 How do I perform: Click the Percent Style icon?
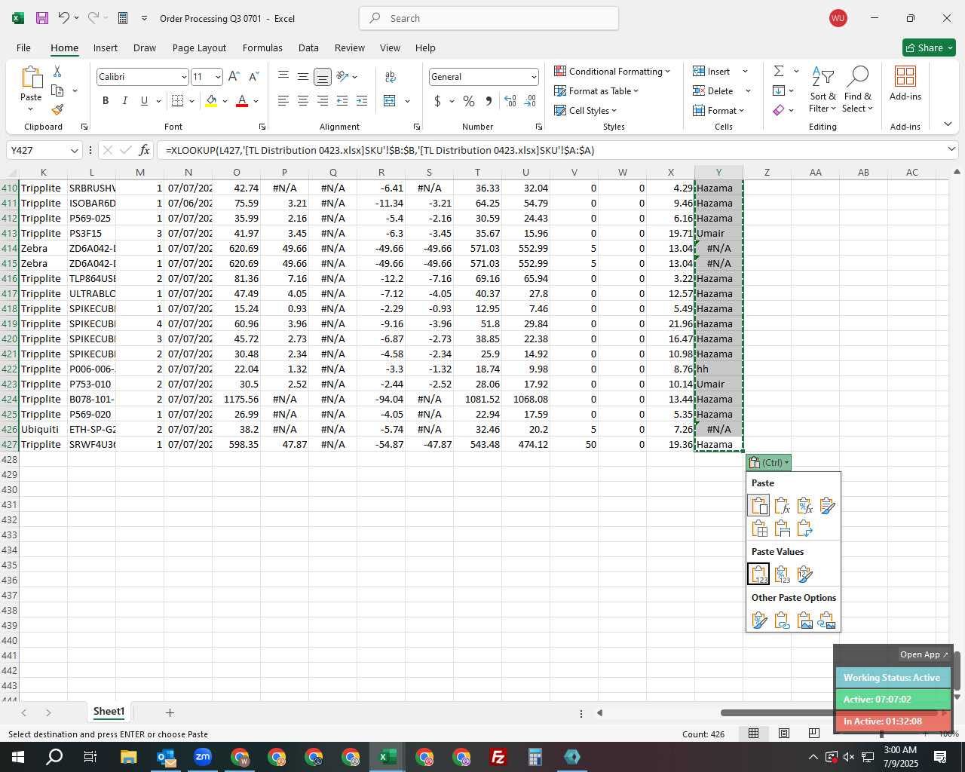(x=469, y=101)
